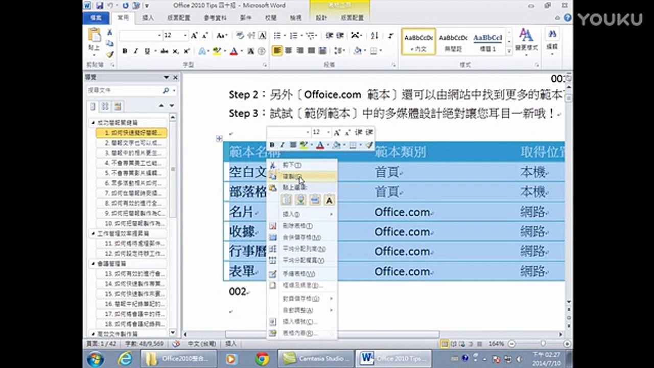654x368 pixels.
Task: Open Internet Explorer from the taskbar
Action: [124, 358]
